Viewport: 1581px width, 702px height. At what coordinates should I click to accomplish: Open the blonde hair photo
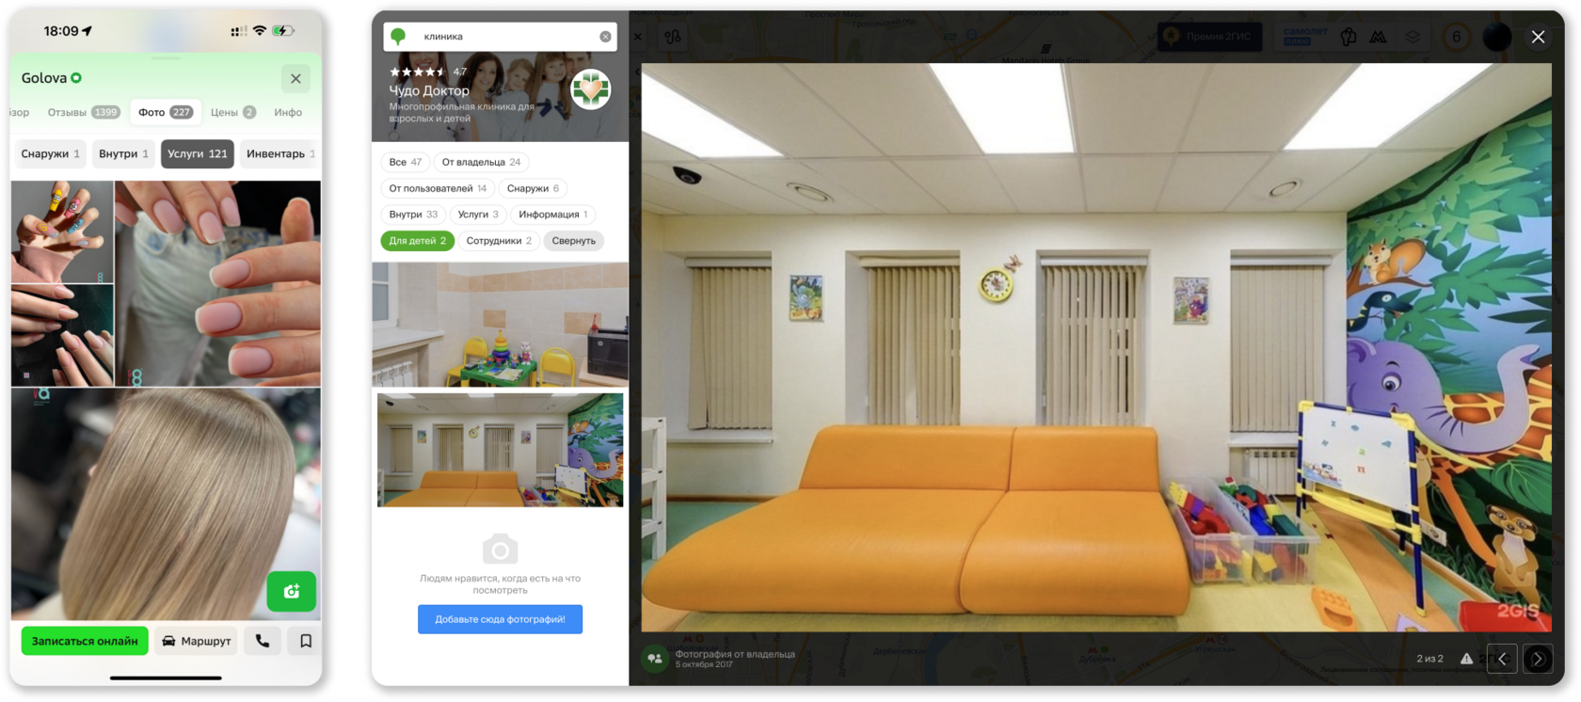click(166, 503)
